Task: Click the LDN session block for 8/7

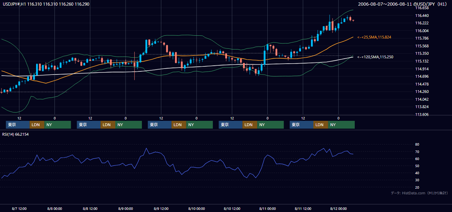Action: 37,125
